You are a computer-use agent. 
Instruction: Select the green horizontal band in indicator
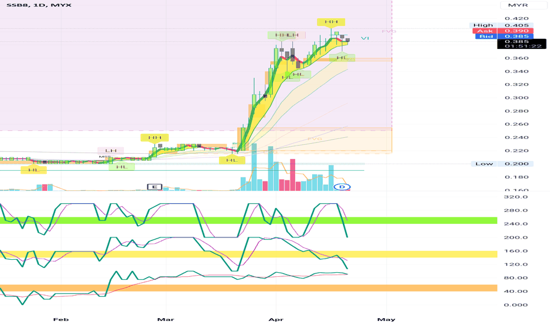click(248, 220)
